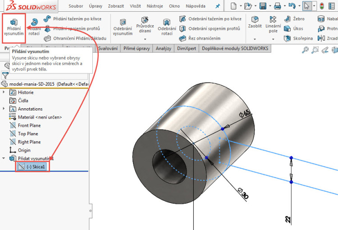Screen dimensions: 338x230
Task: Pin the menu bar with pushpin
Action: [x=218, y=6]
